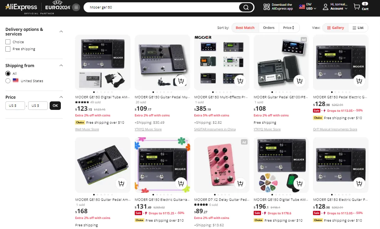Viewport: 380px width, 229px height.
Task: Click the minimum price input field
Action: pyautogui.click(x=15, y=106)
